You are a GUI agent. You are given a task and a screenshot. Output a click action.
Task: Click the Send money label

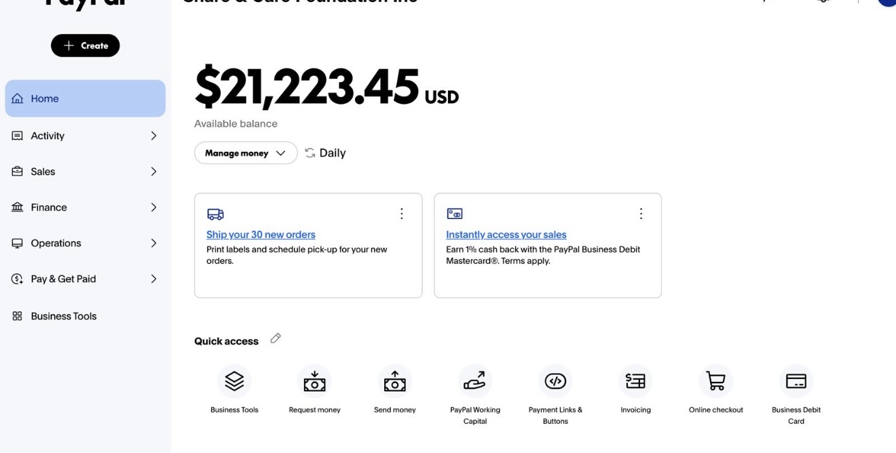pyautogui.click(x=395, y=410)
